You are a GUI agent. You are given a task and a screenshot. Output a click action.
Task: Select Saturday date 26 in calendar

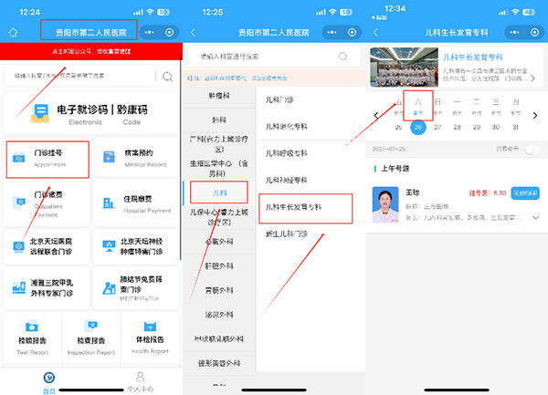pos(418,127)
